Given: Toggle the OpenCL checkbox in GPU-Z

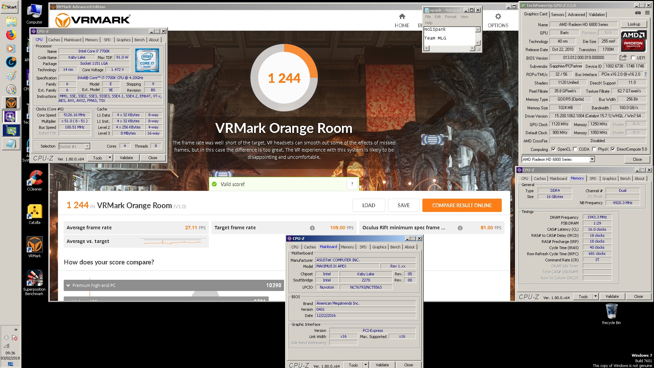Looking at the screenshot, I should click(554, 149).
